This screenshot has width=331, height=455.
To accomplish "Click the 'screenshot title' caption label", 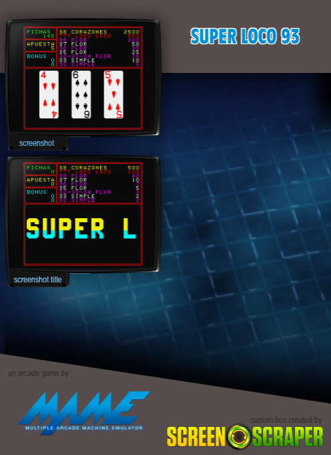I will pyautogui.click(x=37, y=280).
